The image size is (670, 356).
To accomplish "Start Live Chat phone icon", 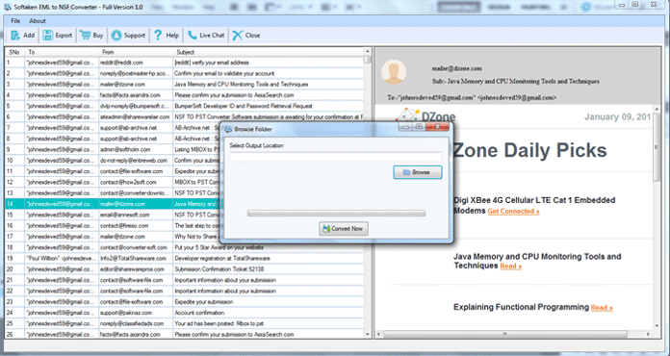I will point(193,36).
